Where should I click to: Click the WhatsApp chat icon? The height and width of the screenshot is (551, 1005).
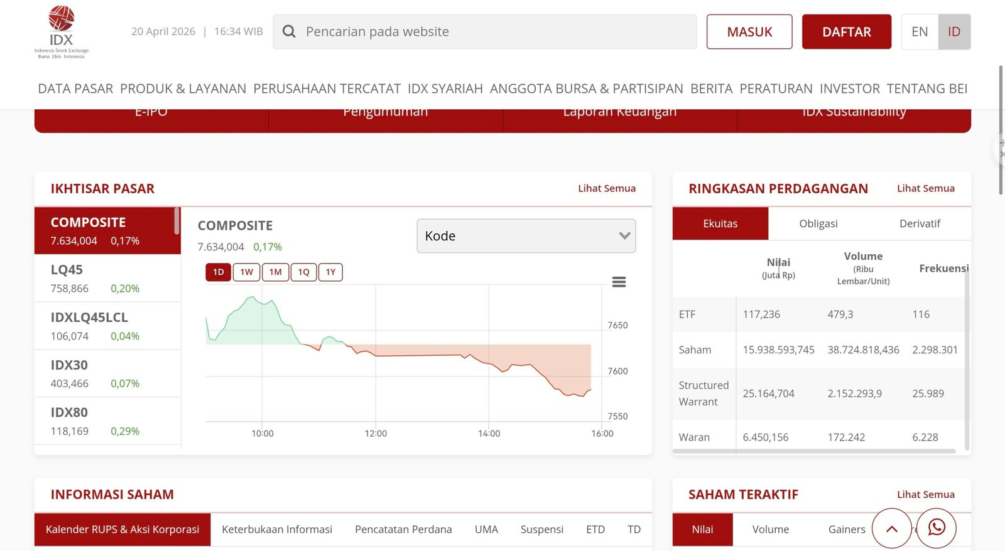coord(936,528)
